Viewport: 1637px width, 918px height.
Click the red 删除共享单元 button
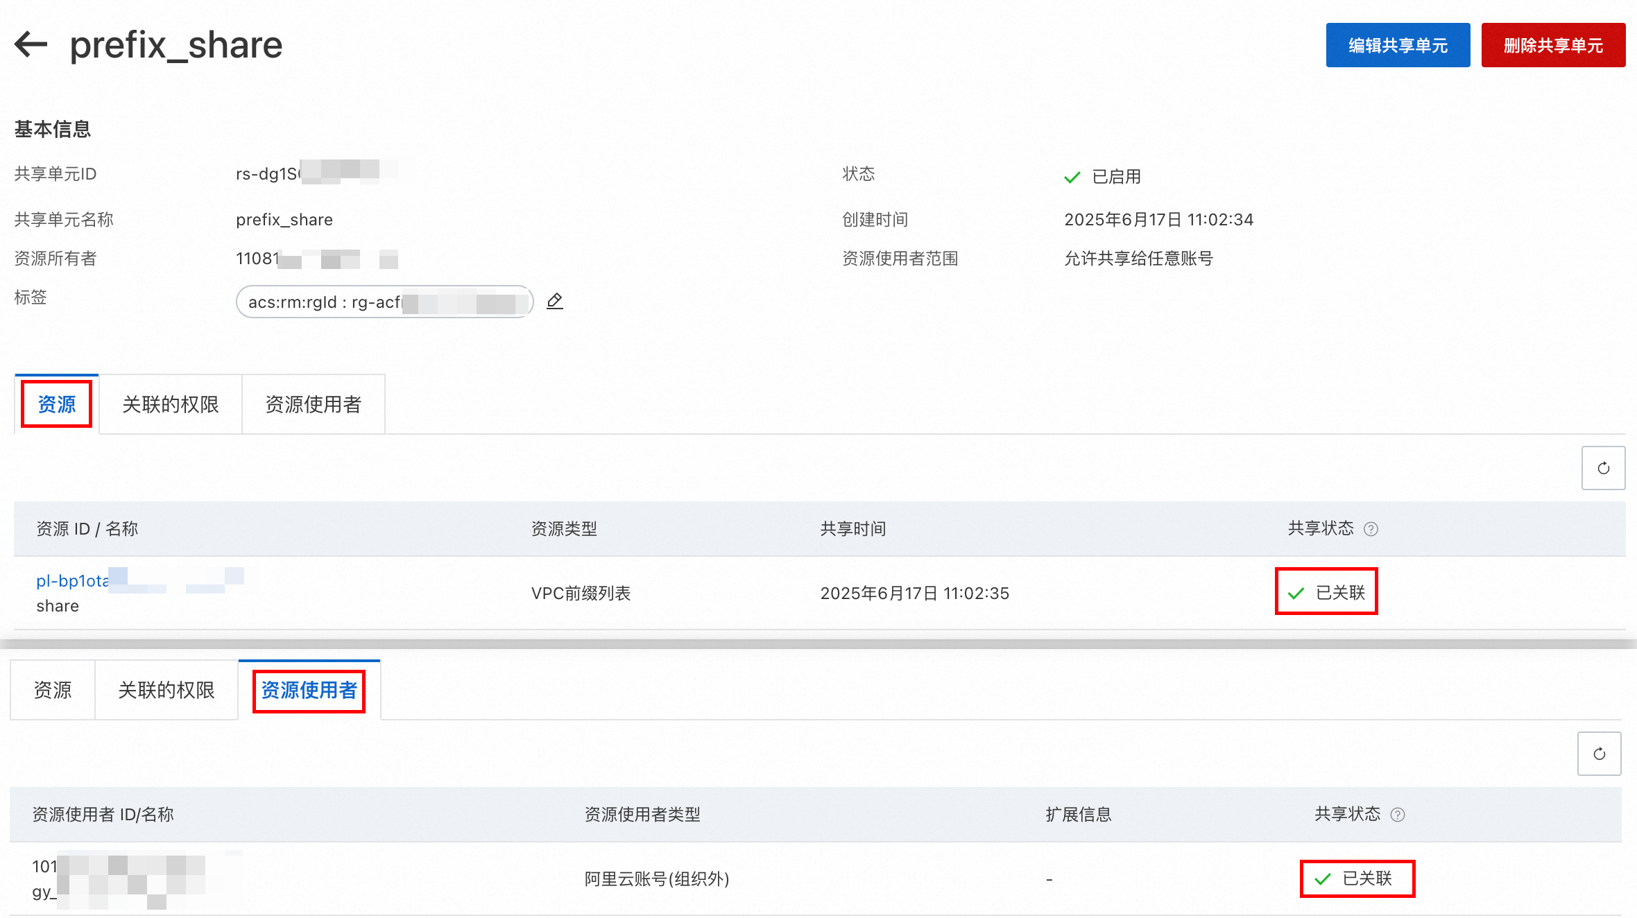tap(1553, 46)
